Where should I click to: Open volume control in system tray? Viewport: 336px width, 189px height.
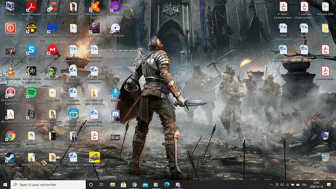point(282,185)
